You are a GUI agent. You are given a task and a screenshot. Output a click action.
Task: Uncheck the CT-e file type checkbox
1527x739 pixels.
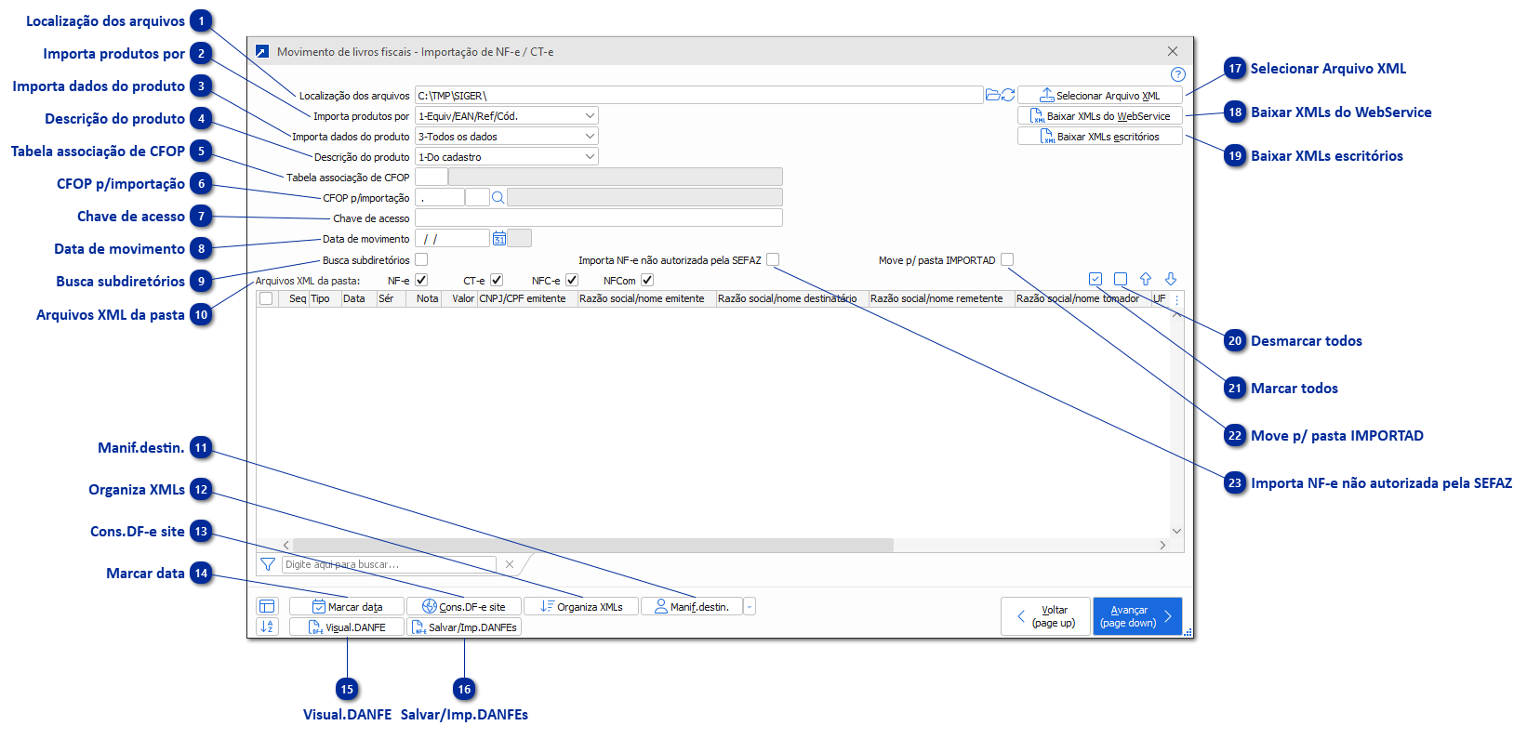497,280
